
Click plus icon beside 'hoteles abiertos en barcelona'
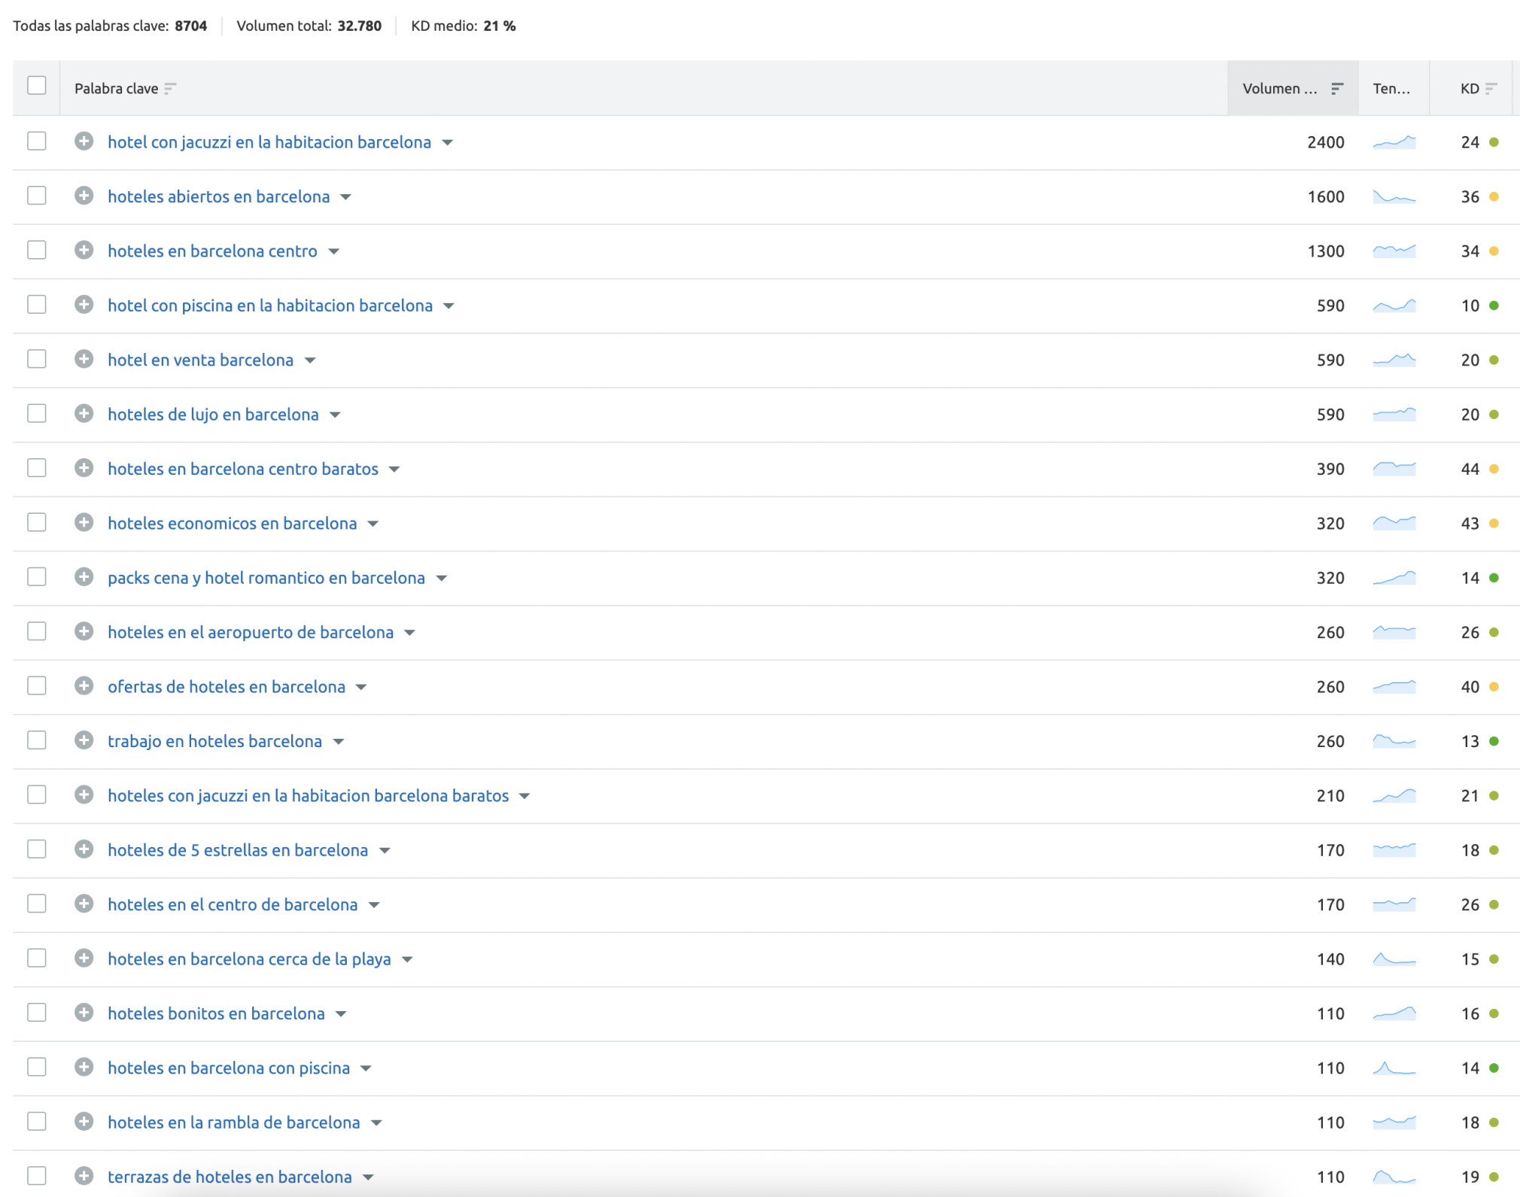[84, 196]
